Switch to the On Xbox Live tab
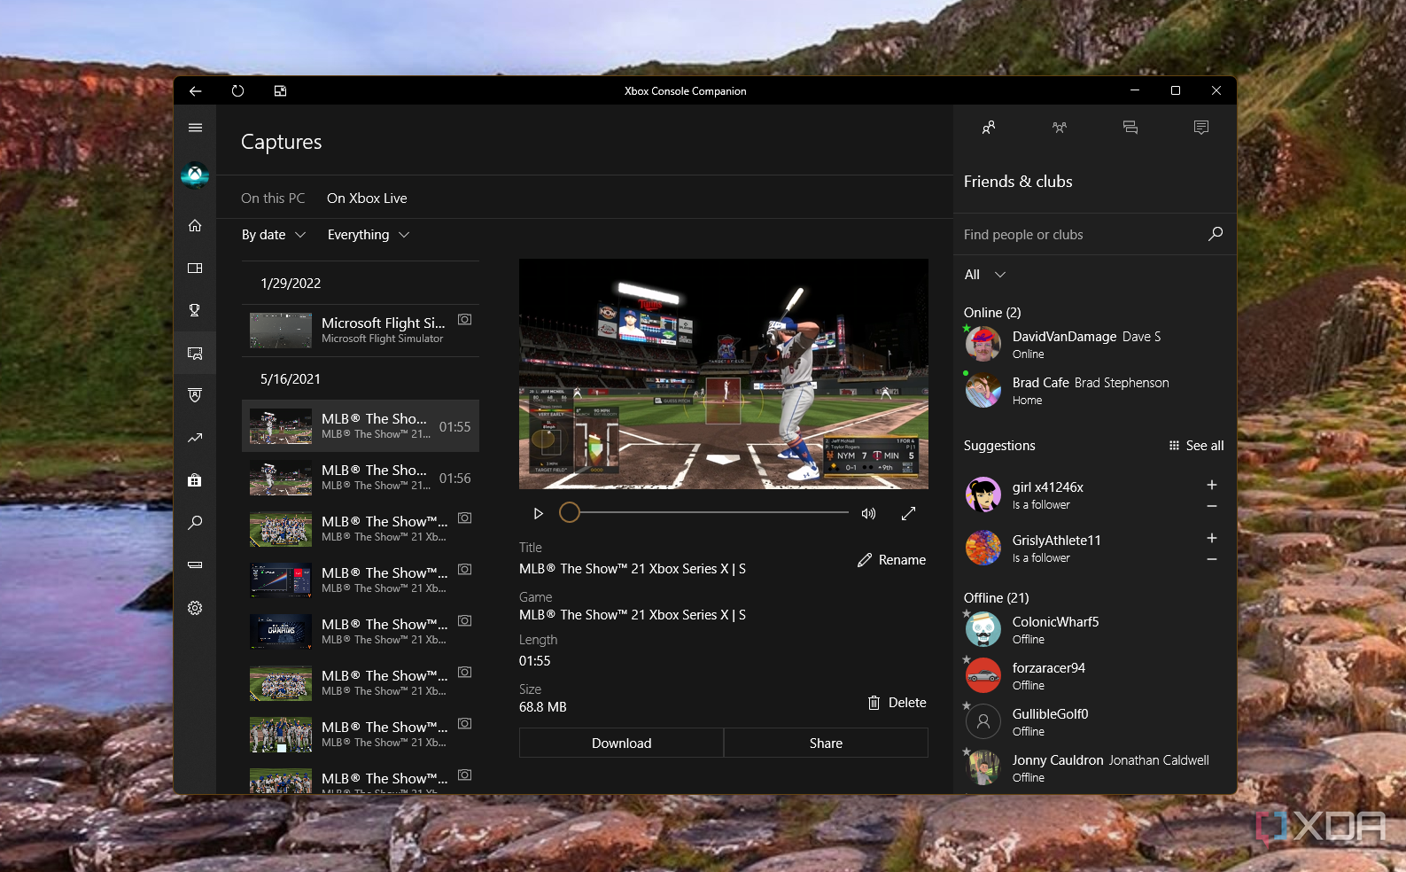This screenshot has height=872, width=1406. [x=367, y=199]
